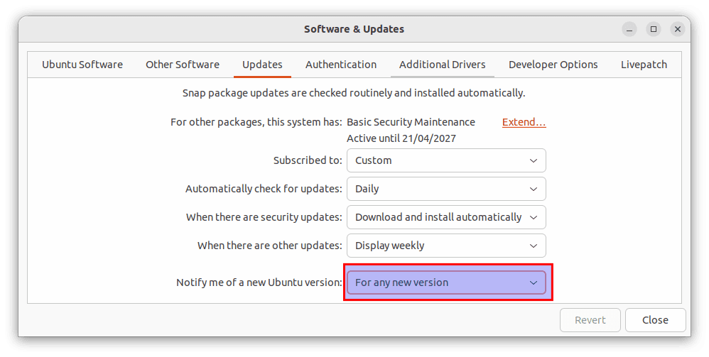Click the Revert button
This screenshot has width=709, height=357.
[x=590, y=320]
